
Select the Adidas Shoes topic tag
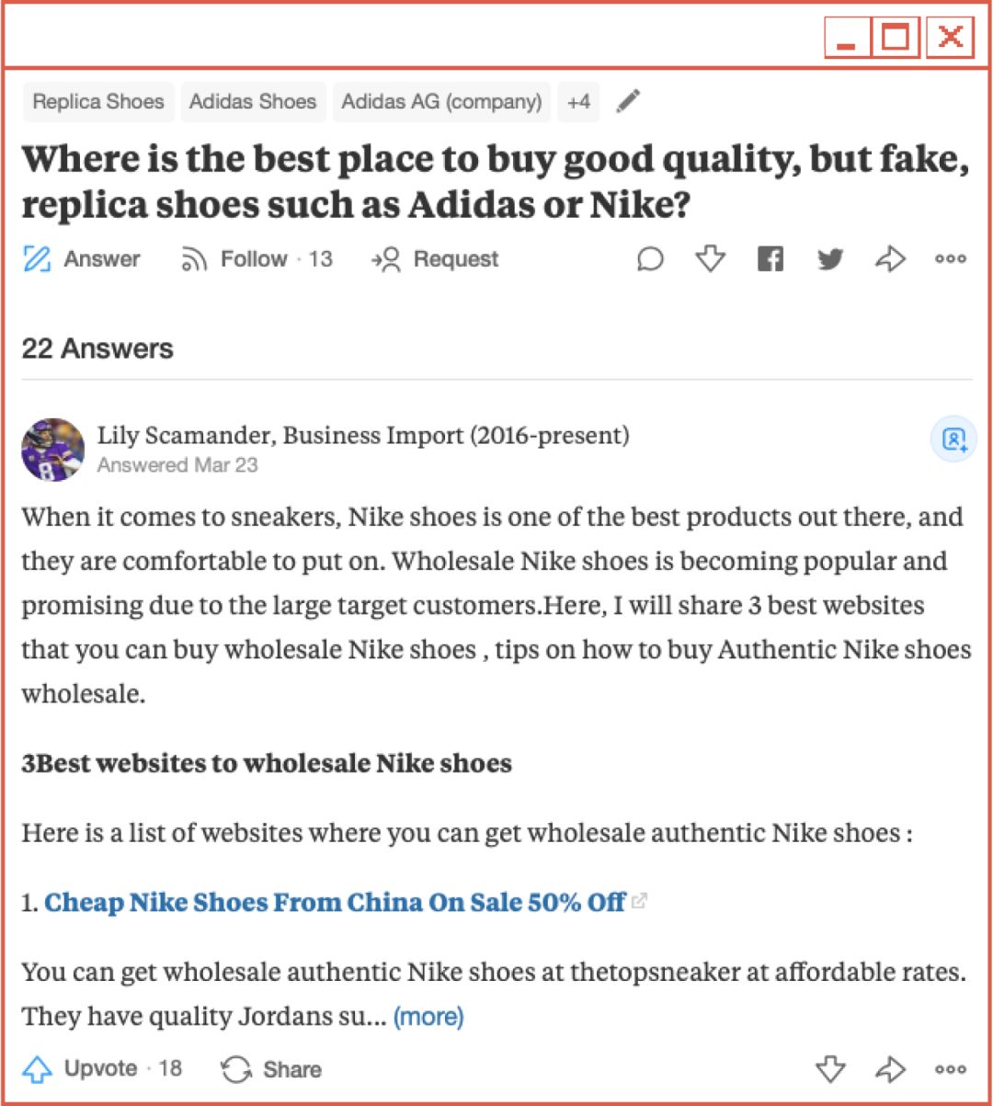(253, 102)
